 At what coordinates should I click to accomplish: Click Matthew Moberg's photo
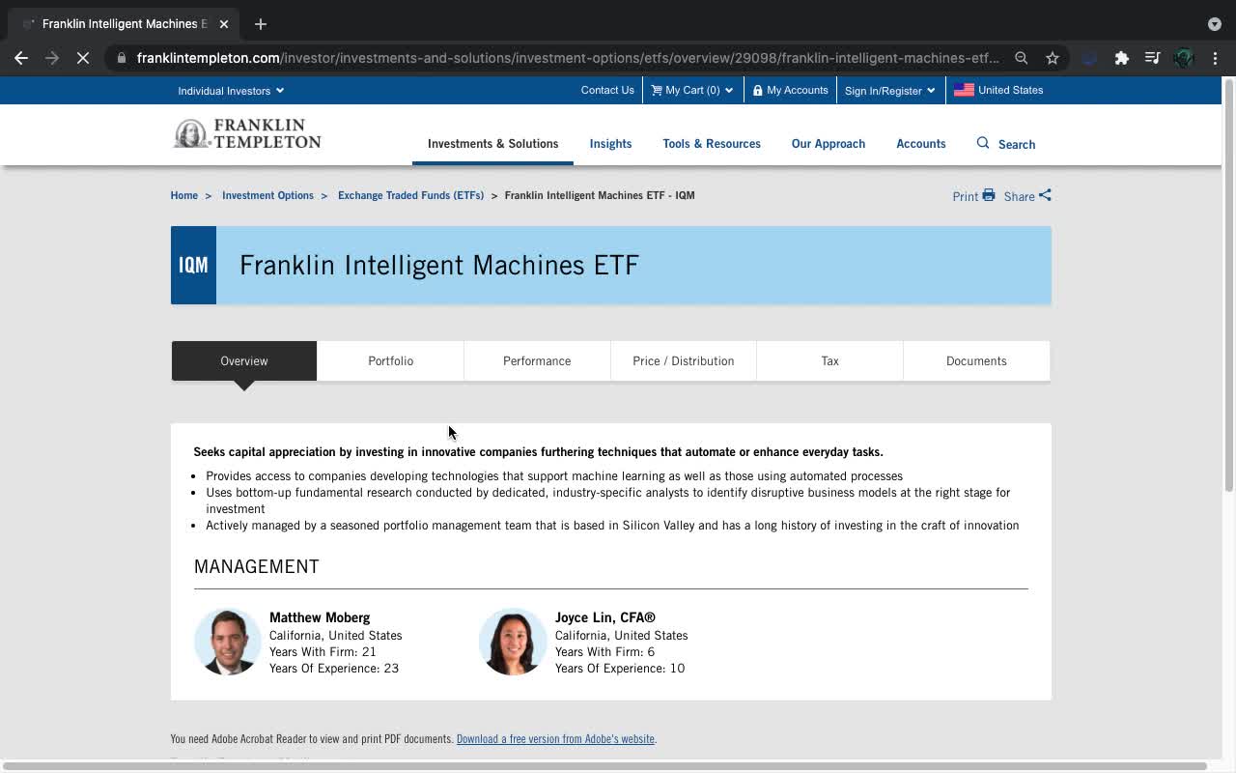pyautogui.click(x=228, y=642)
